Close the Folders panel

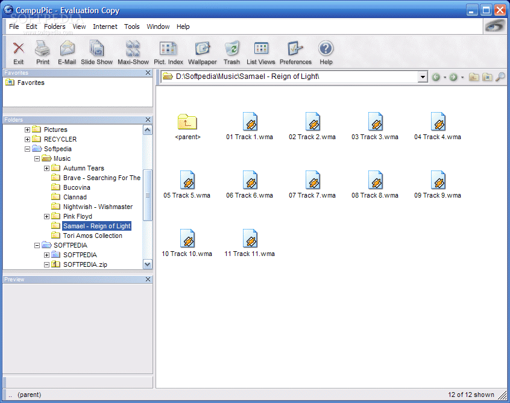[148, 120]
